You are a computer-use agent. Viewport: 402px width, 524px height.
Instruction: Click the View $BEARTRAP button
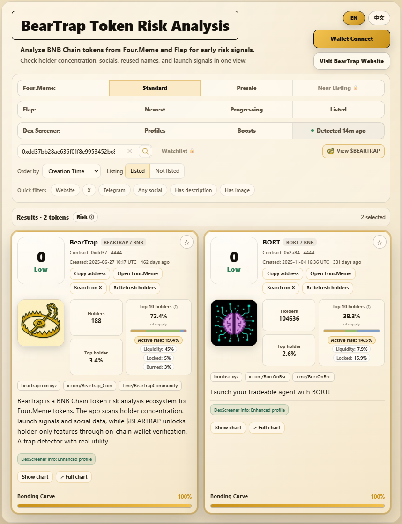[x=353, y=151]
